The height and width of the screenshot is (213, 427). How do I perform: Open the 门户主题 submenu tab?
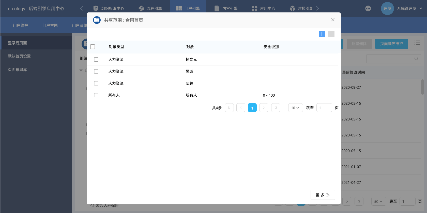point(50,25)
